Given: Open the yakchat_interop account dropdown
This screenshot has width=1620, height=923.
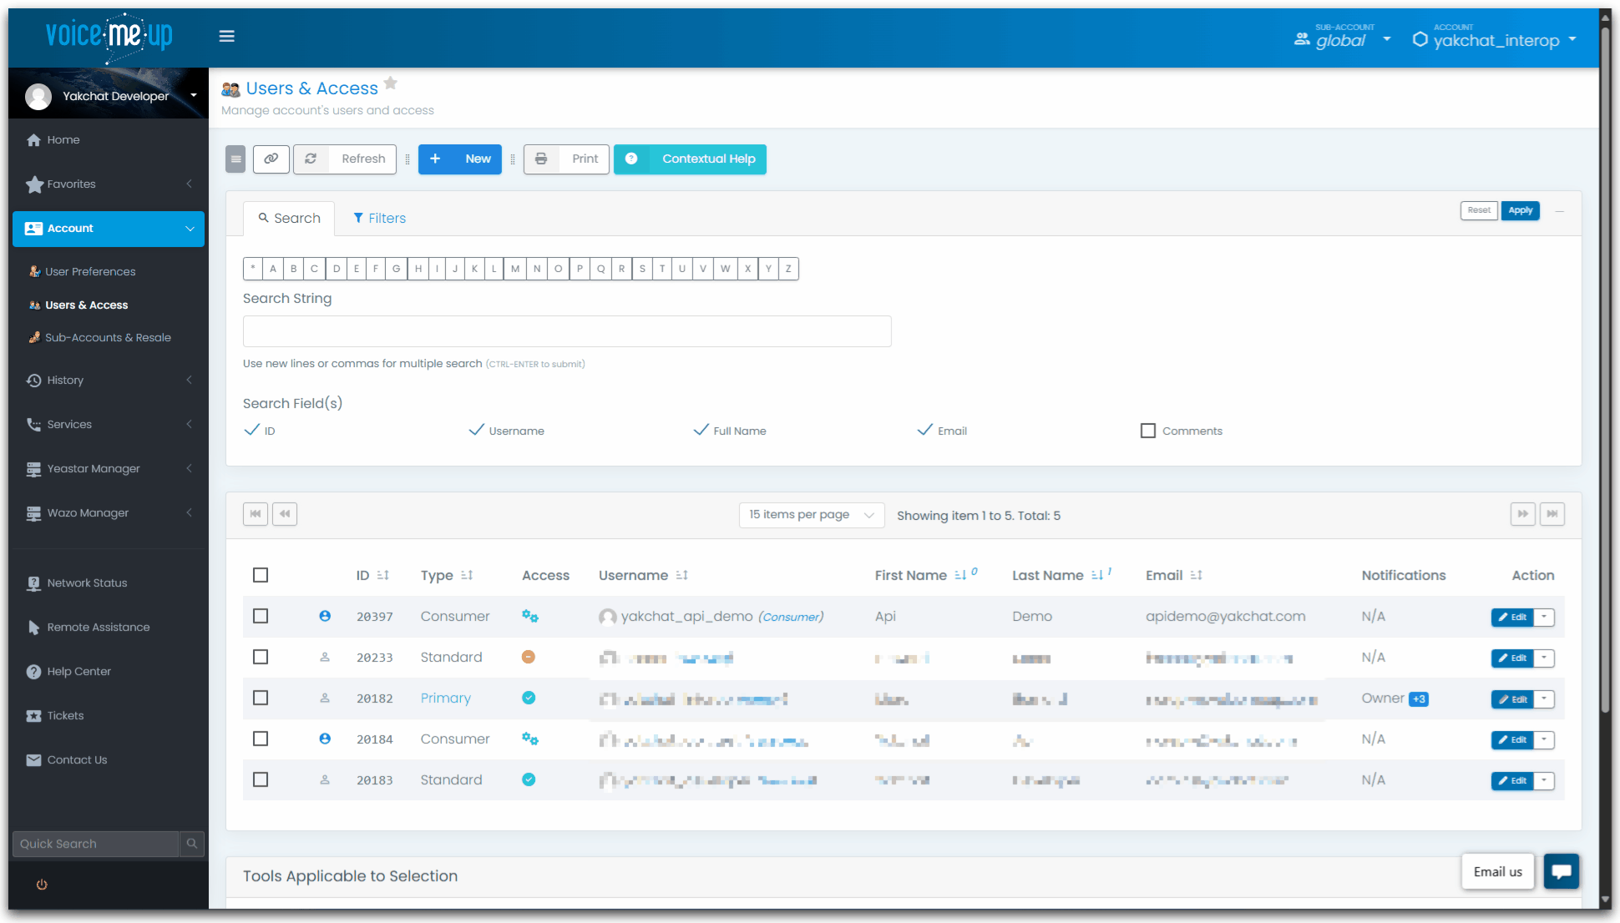Looking at the screenshot, I should click(x=1495, y=37).
